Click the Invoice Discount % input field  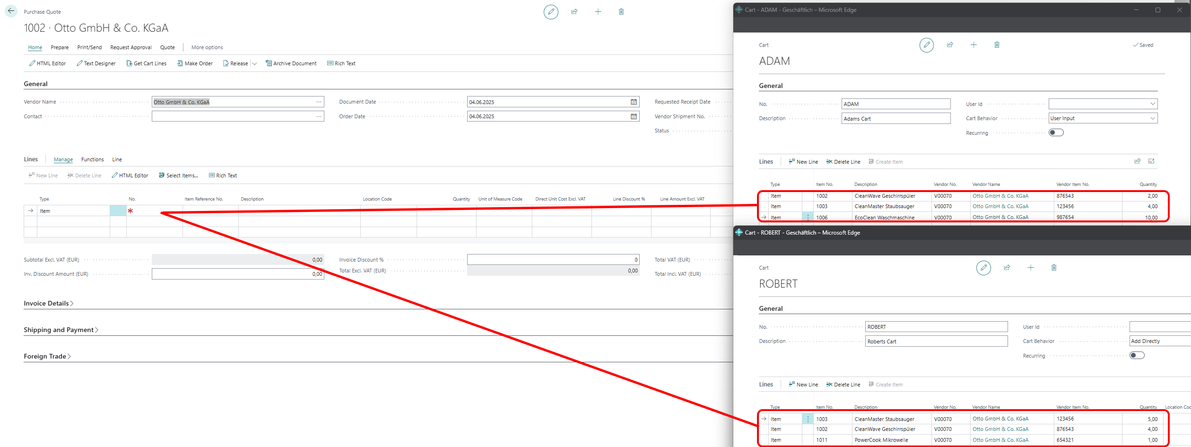tap(553, 260)
